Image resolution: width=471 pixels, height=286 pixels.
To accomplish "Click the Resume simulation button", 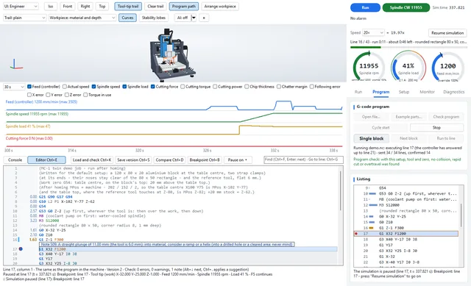I will pyautogui.click(x=447, y=32).
